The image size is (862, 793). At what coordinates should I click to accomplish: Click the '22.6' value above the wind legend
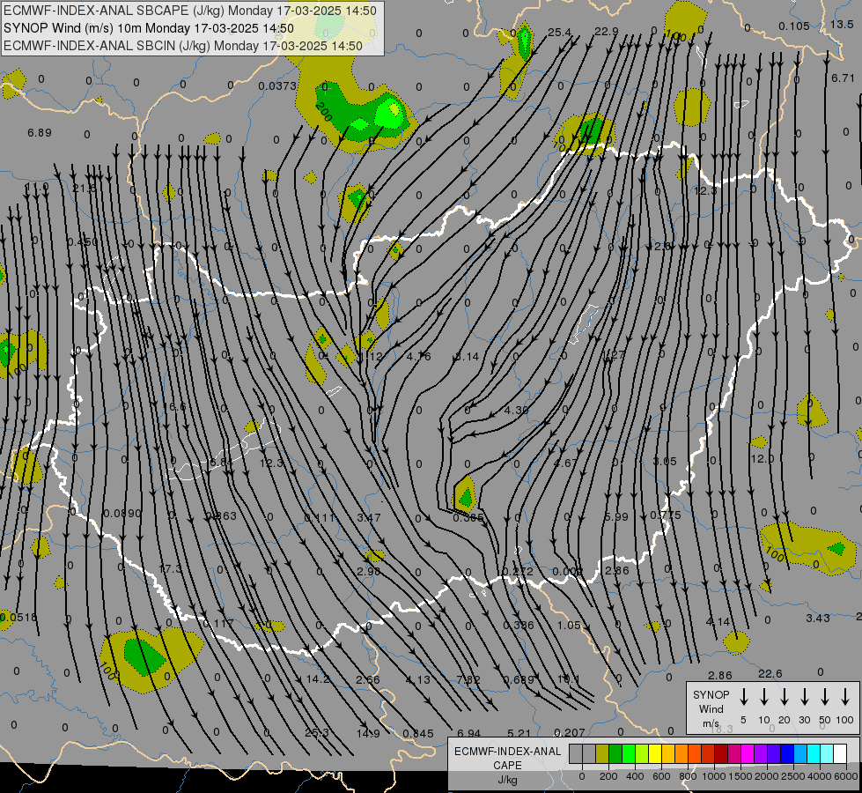point(770,673)
